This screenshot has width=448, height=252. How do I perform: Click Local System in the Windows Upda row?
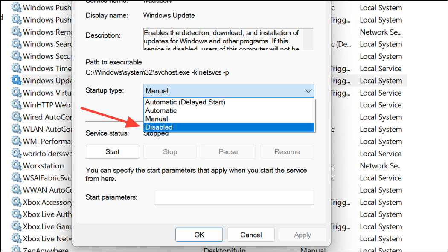coord(381,81)
